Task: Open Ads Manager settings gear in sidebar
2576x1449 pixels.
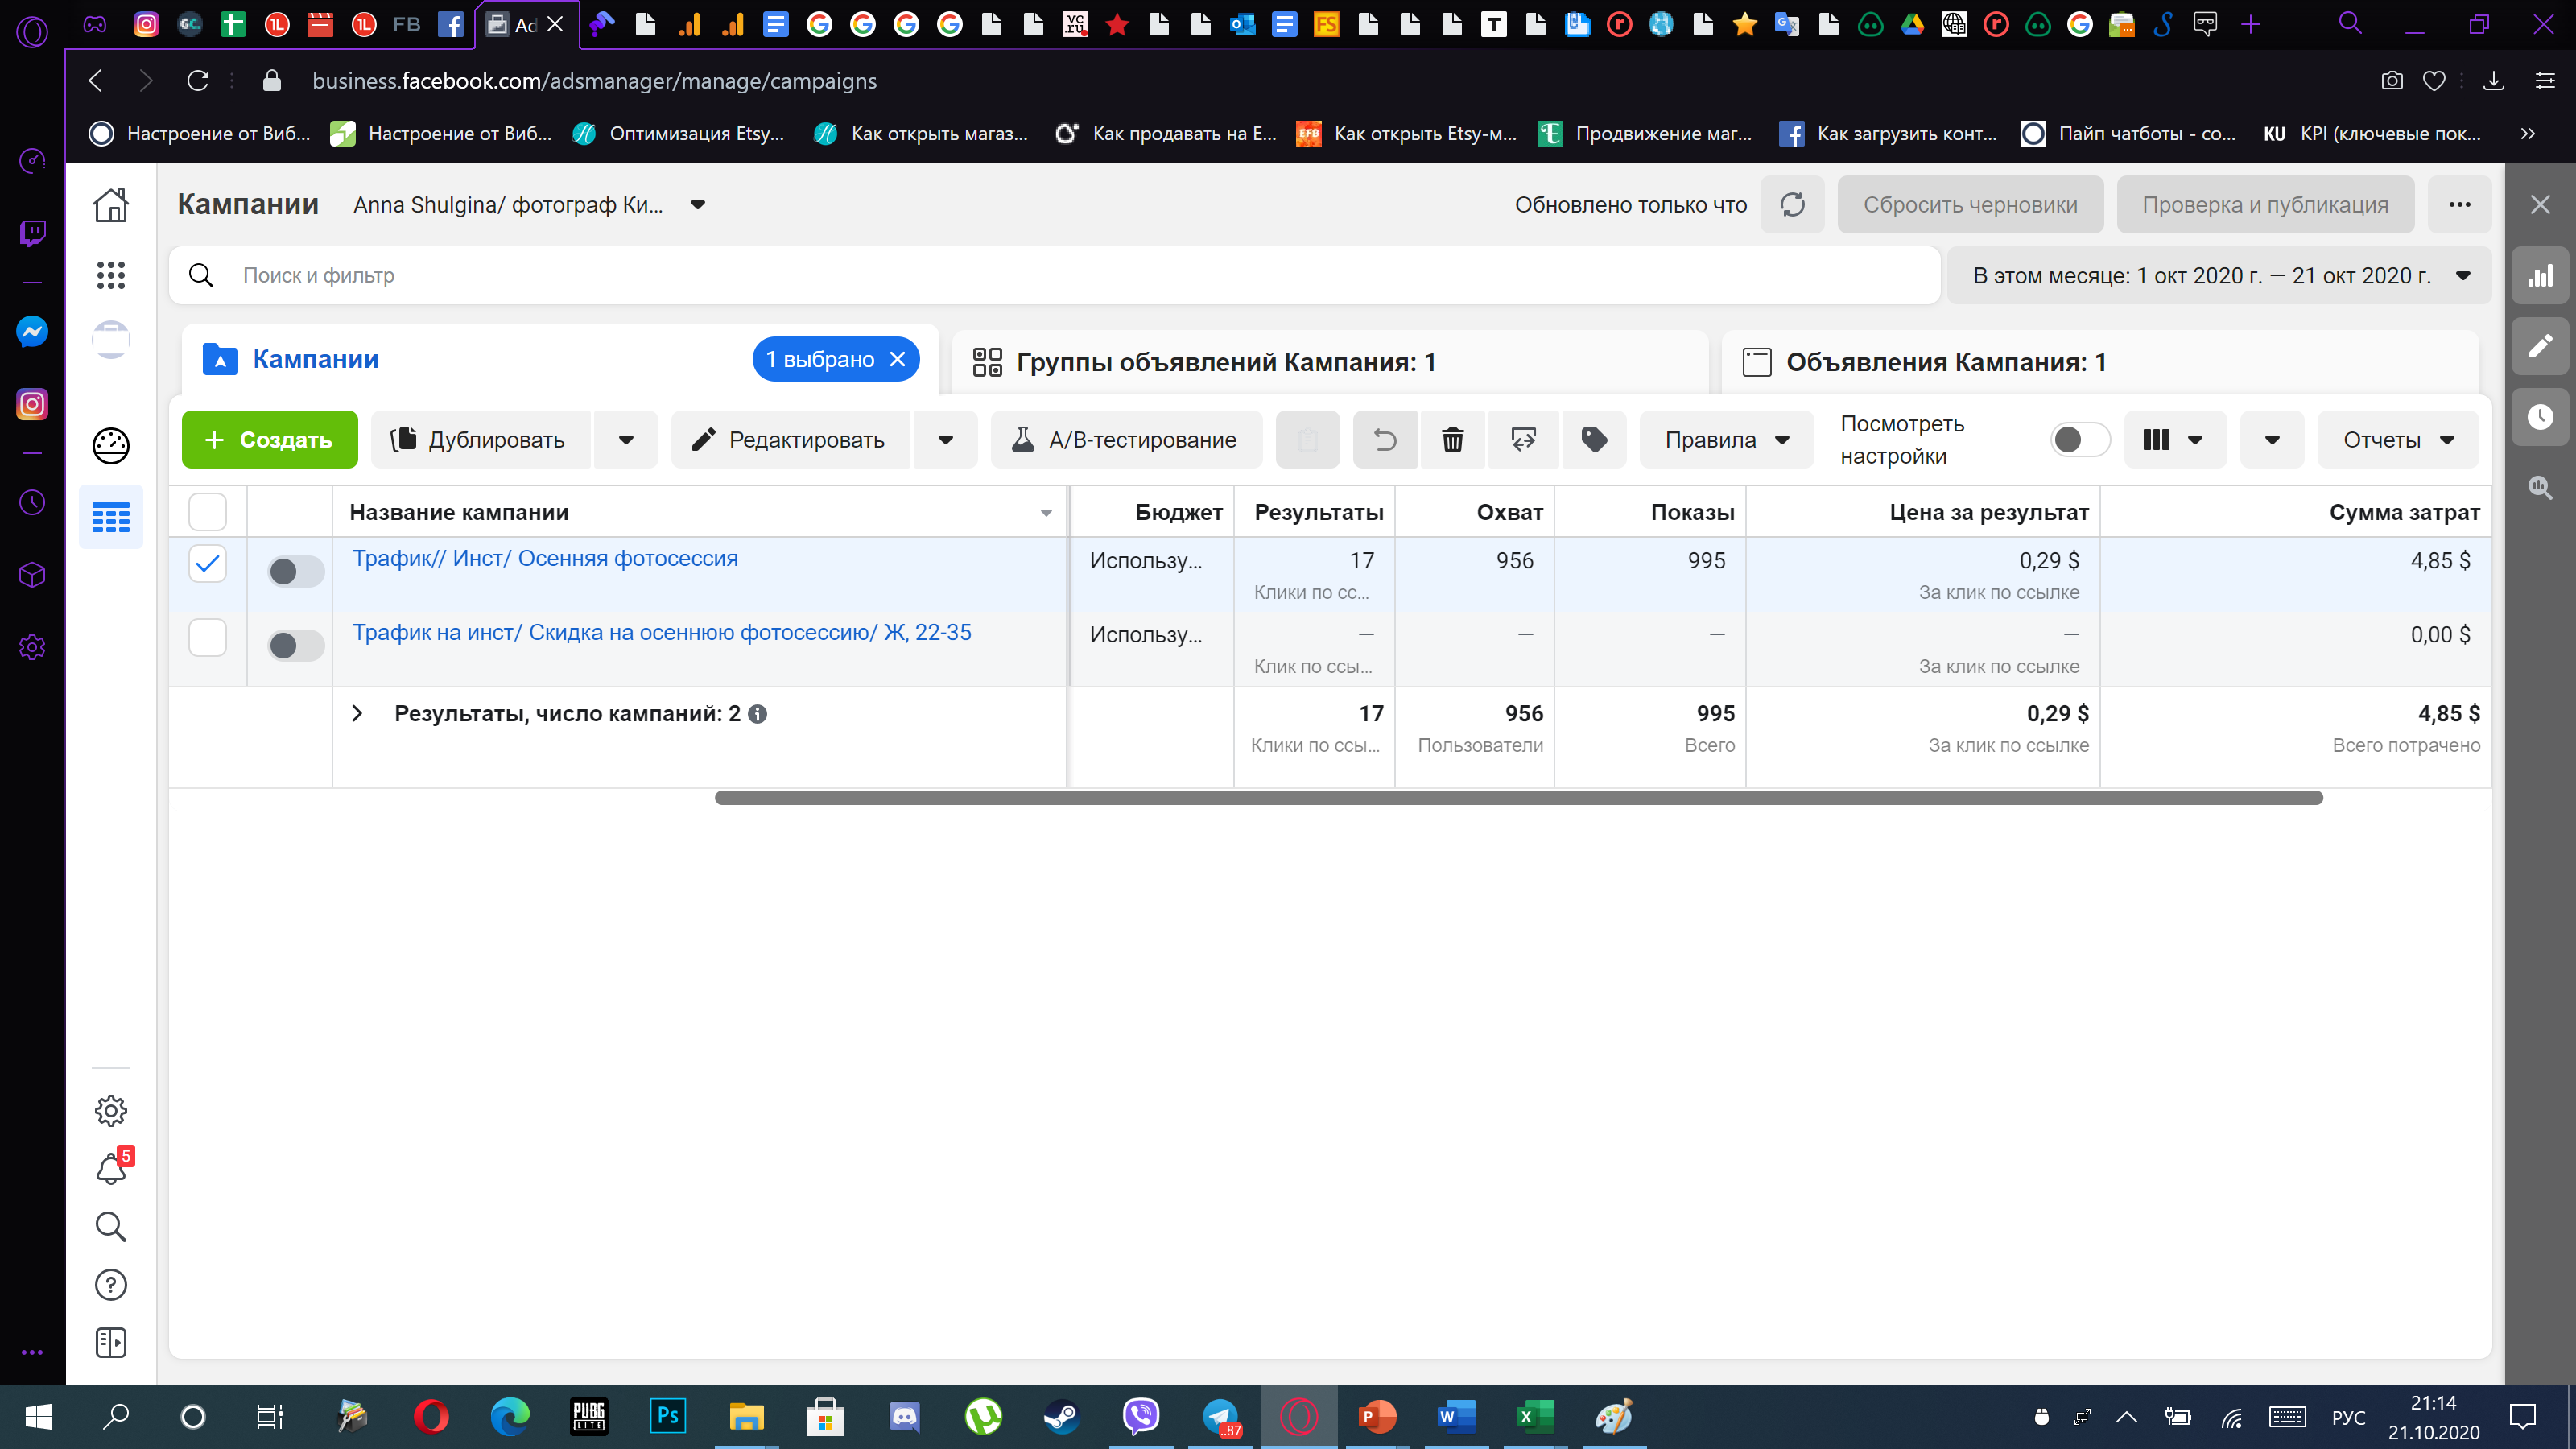Action: coord(111,1110)
